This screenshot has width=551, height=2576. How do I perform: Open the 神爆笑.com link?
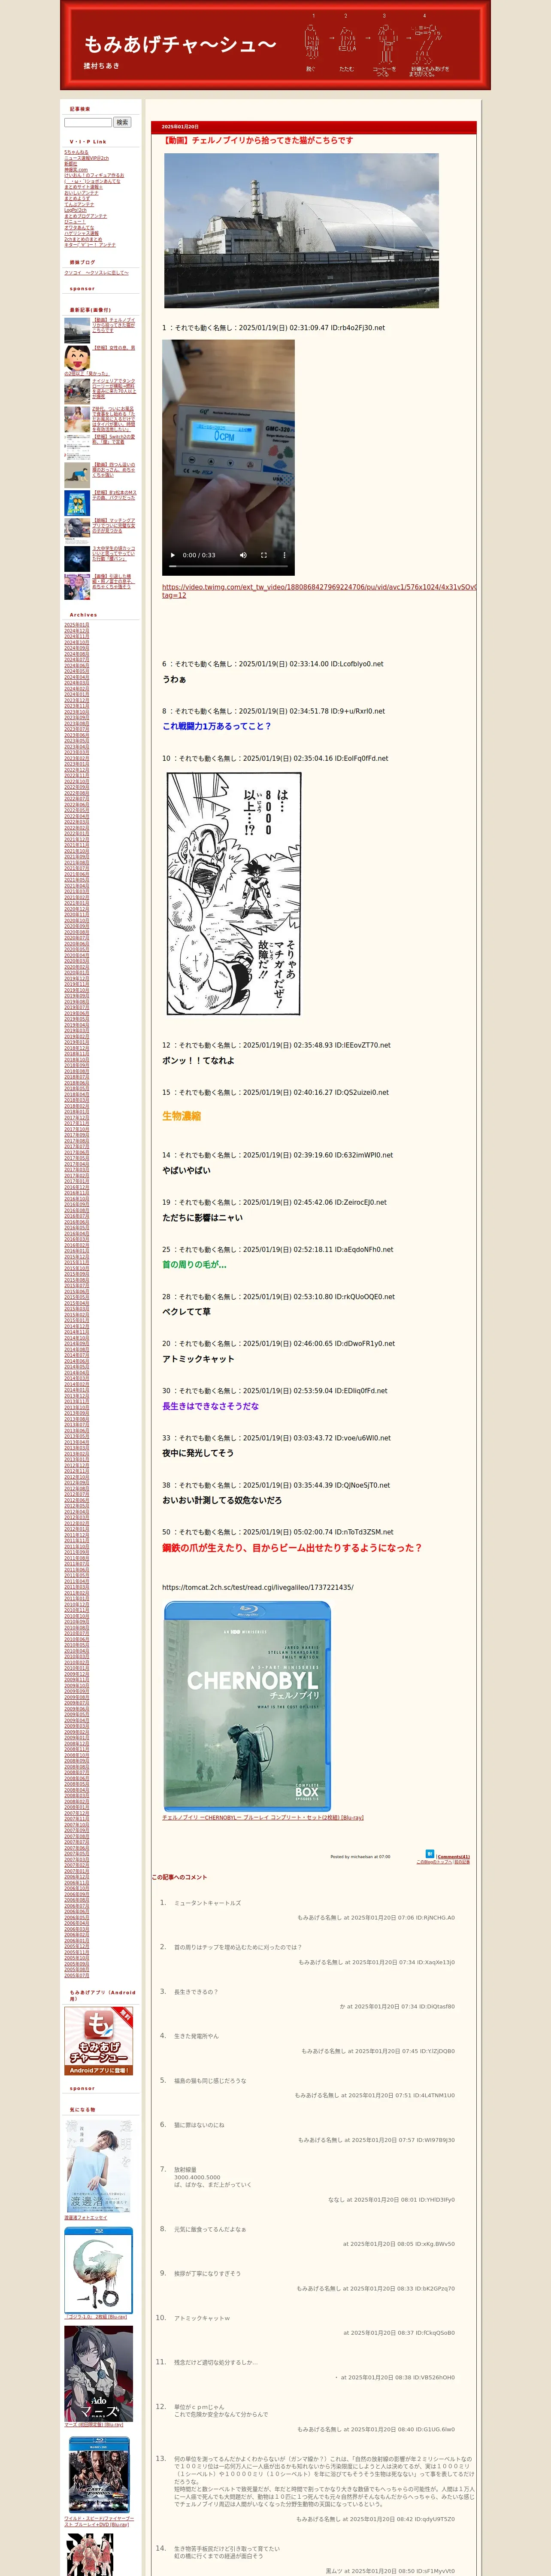point(76,170)
